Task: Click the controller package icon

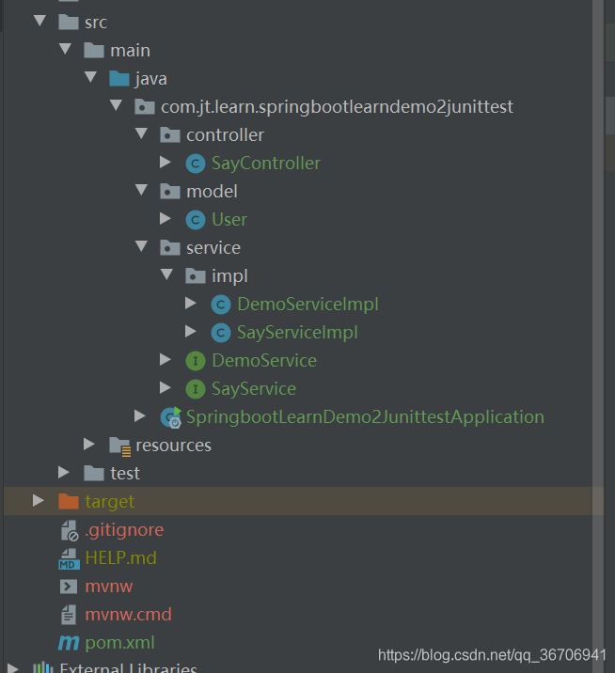Action: click(x=170, y=134)
